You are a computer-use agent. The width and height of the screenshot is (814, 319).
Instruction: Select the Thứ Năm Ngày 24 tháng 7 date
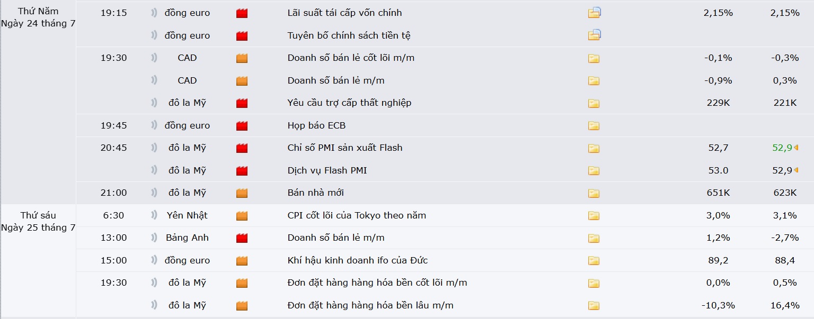click(38, 17)
